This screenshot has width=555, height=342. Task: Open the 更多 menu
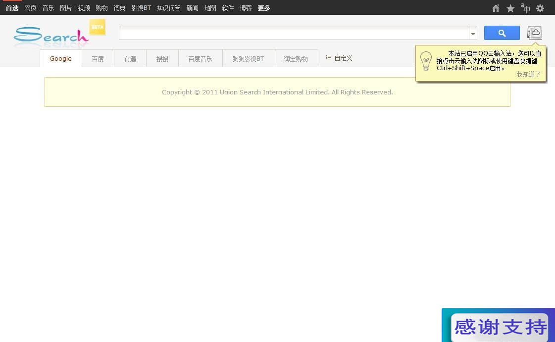[264, 8]
